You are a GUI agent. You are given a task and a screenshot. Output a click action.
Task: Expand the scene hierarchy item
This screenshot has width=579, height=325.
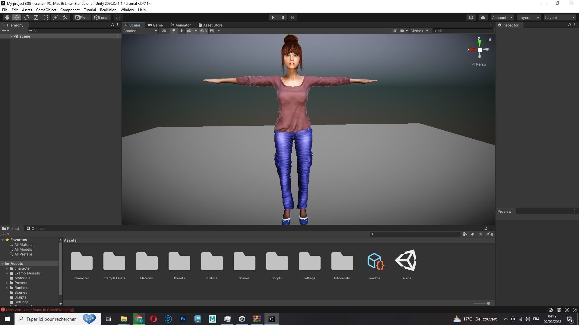11,36
